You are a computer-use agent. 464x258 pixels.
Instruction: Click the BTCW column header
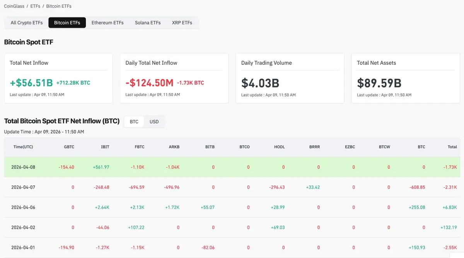(384, 147)
